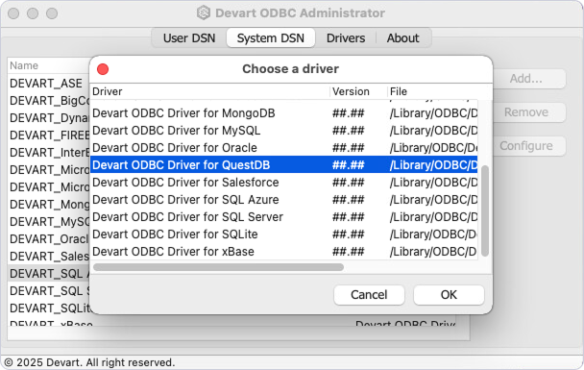Click the Cancel button in driver dialog
584x370 pixels.
369,295
